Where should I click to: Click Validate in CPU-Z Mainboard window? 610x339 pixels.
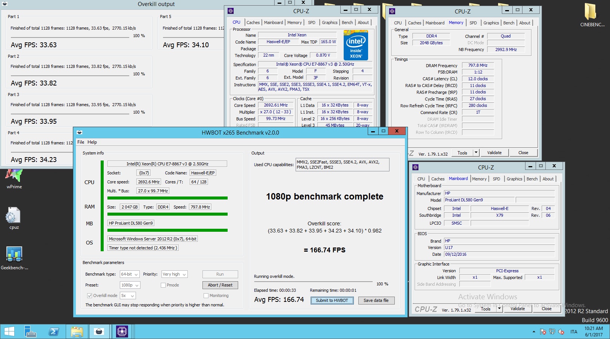(518, 309)
